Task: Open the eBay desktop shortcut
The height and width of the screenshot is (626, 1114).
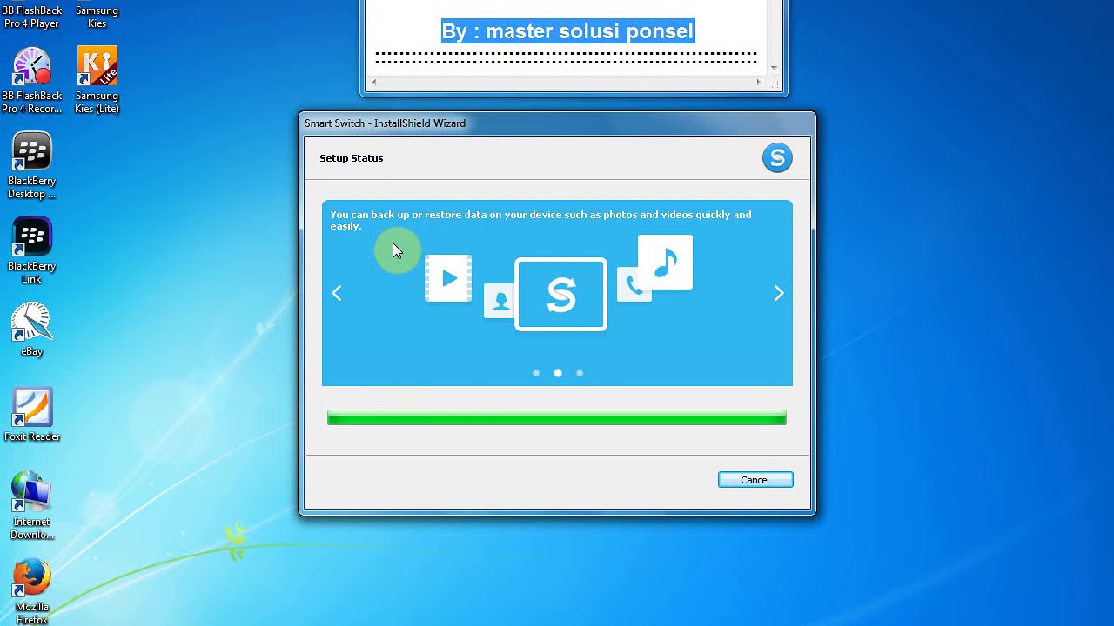Action: (32, 330)
